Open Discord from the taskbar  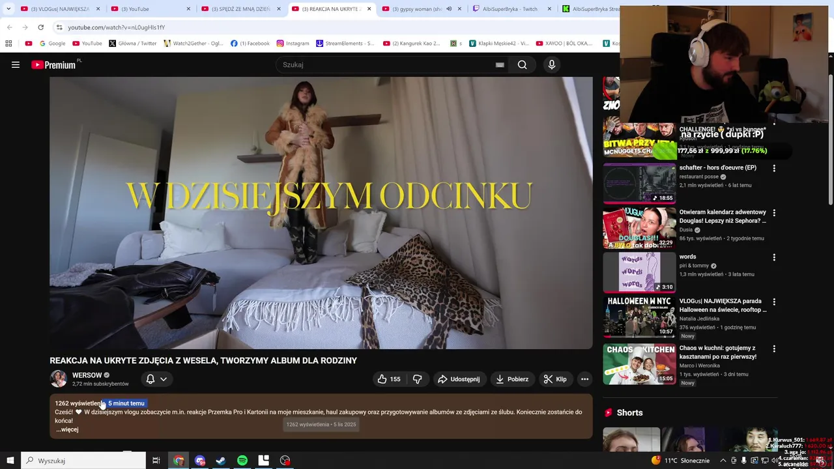click(x=200, y=461)
